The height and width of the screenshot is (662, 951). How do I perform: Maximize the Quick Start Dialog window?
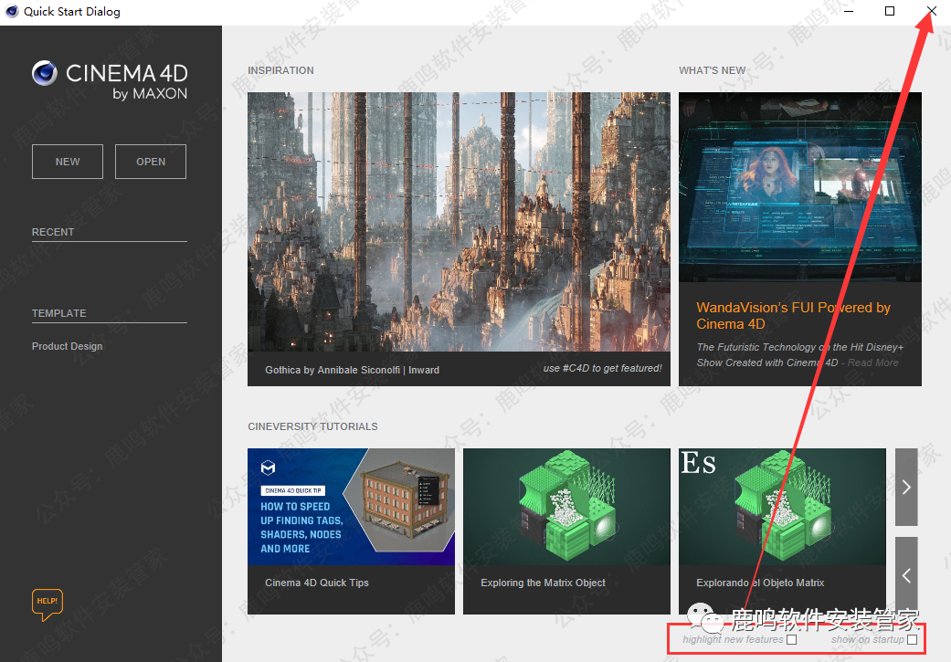pyautogui.click(x=890, y=11)
